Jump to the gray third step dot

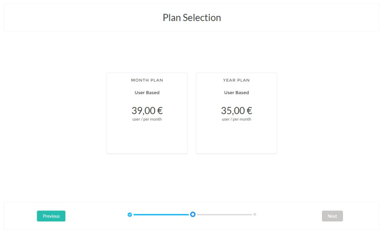(255, 215)
